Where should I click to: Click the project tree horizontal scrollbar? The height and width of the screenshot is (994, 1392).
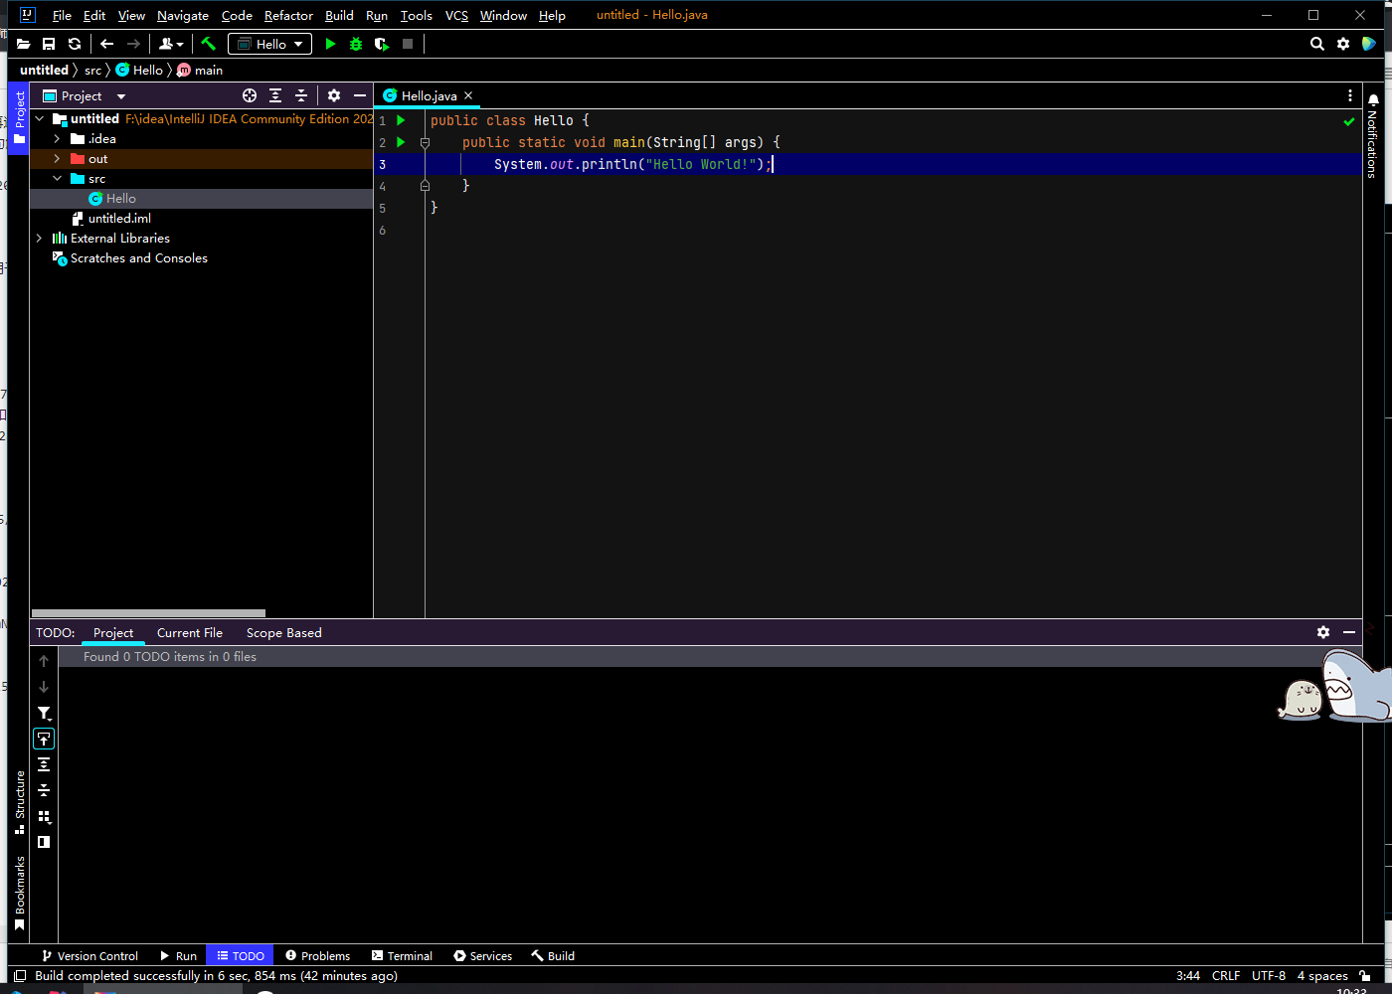pos(148,613)
